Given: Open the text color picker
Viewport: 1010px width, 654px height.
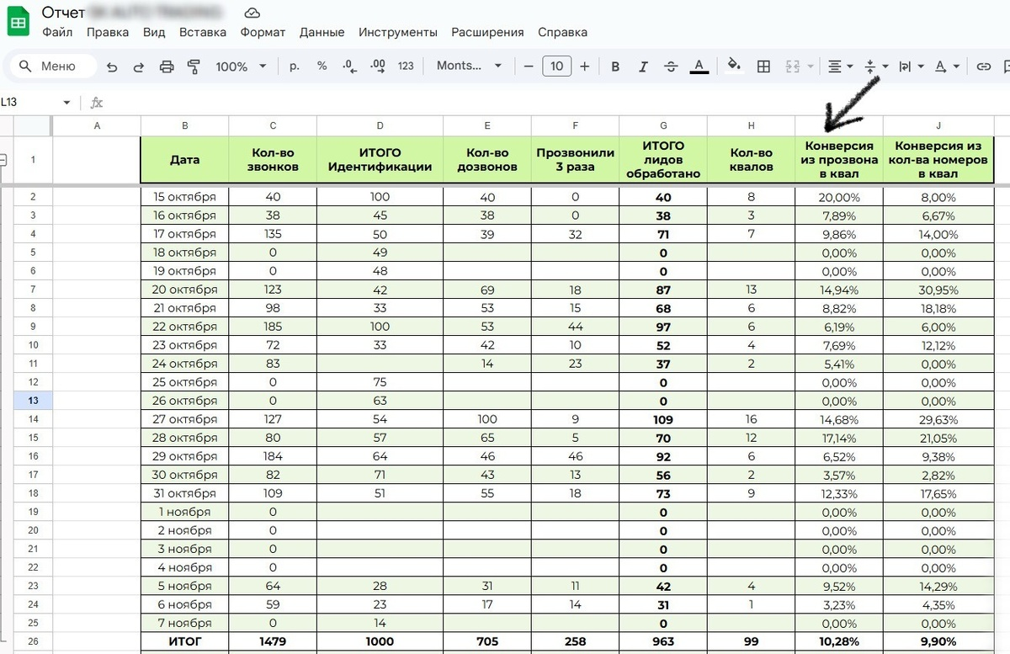Looking at the screenshot, I should pyautogui.click(x=699, y=66).
